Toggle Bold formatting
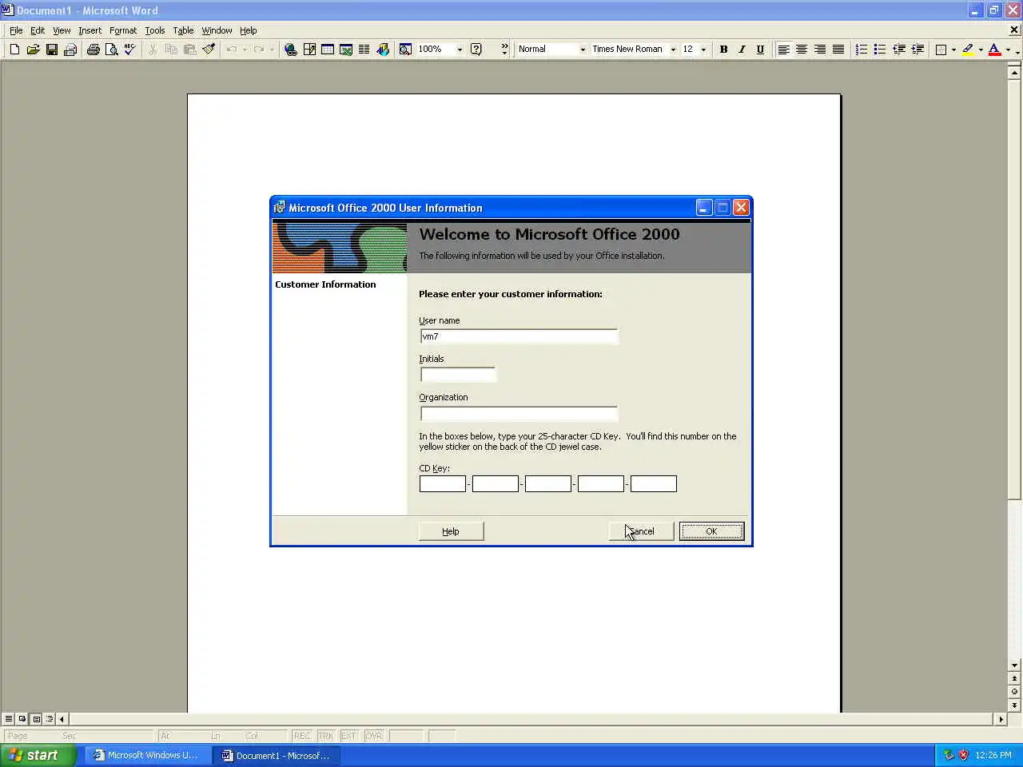This screenshot has width=1023, height=767. pyautogui.click(x=723, y=50)
